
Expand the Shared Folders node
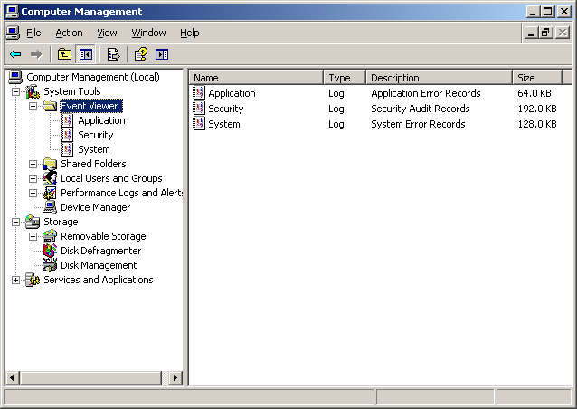point(33,164)
